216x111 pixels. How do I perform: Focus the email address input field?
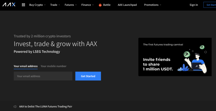point(43,76)
